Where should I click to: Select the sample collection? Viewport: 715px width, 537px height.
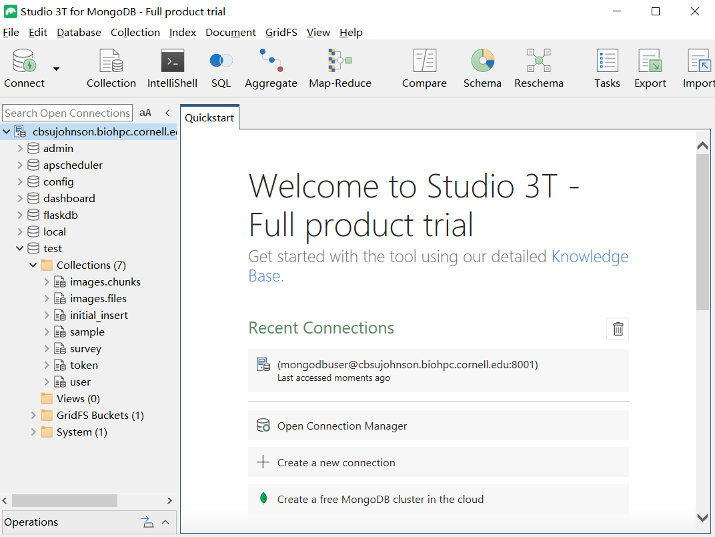[x=87, y=332]
